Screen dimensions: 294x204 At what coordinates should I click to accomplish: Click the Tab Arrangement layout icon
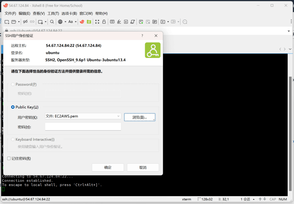[x=173, y=22]
